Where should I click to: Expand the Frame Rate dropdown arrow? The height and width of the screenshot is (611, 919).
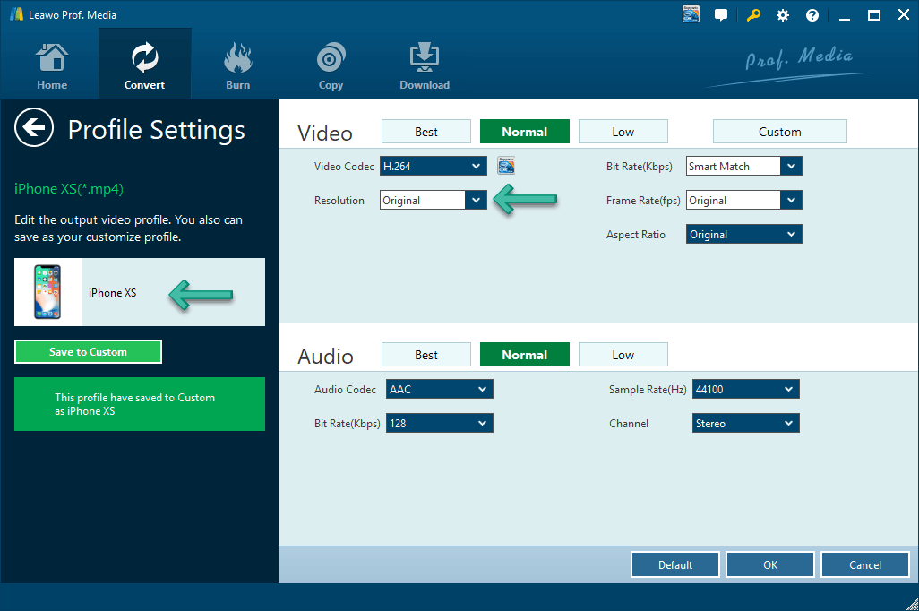(791, 200)
